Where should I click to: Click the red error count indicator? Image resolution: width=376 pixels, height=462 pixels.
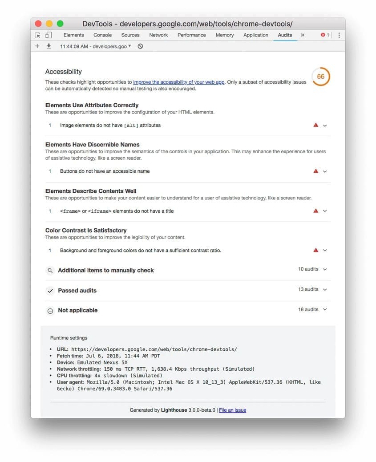click(x=325, y=35)
